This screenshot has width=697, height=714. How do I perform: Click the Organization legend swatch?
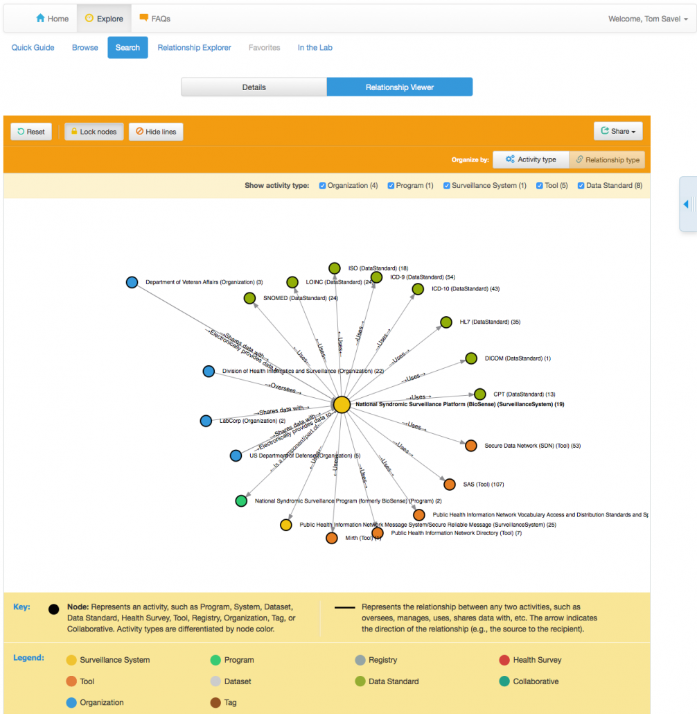pyautogui.click(x=71, y=703)
